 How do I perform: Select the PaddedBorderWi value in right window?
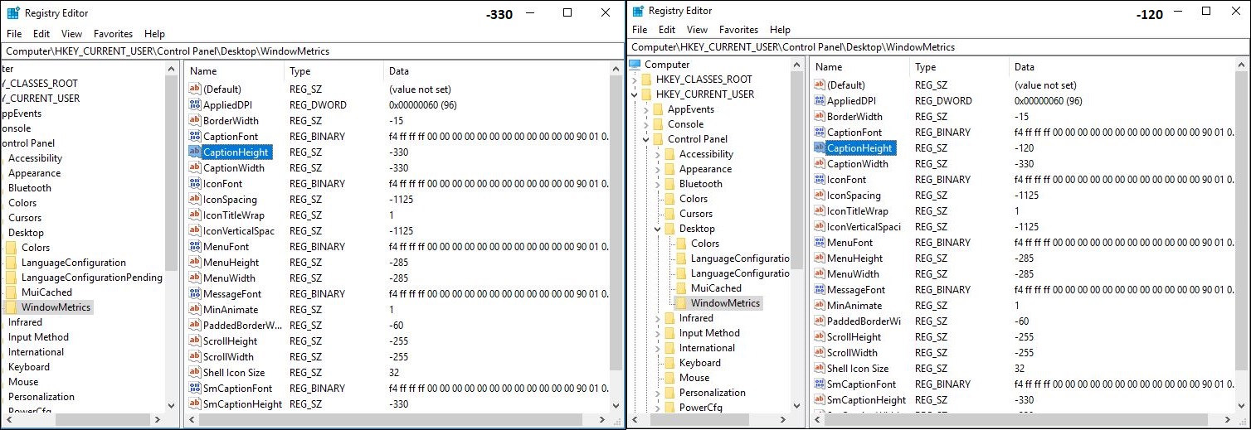(864, 321)
